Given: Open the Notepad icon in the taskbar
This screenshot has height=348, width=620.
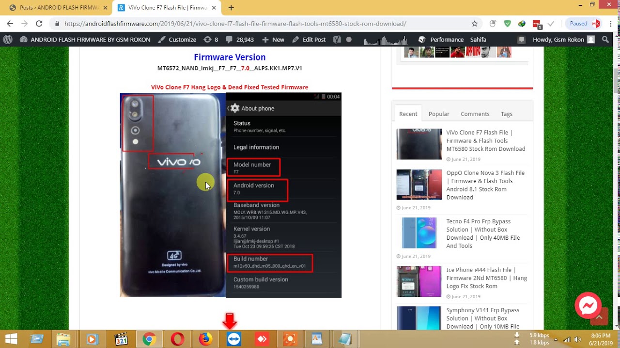Looking at the screenshot, I should pos(345,339).
